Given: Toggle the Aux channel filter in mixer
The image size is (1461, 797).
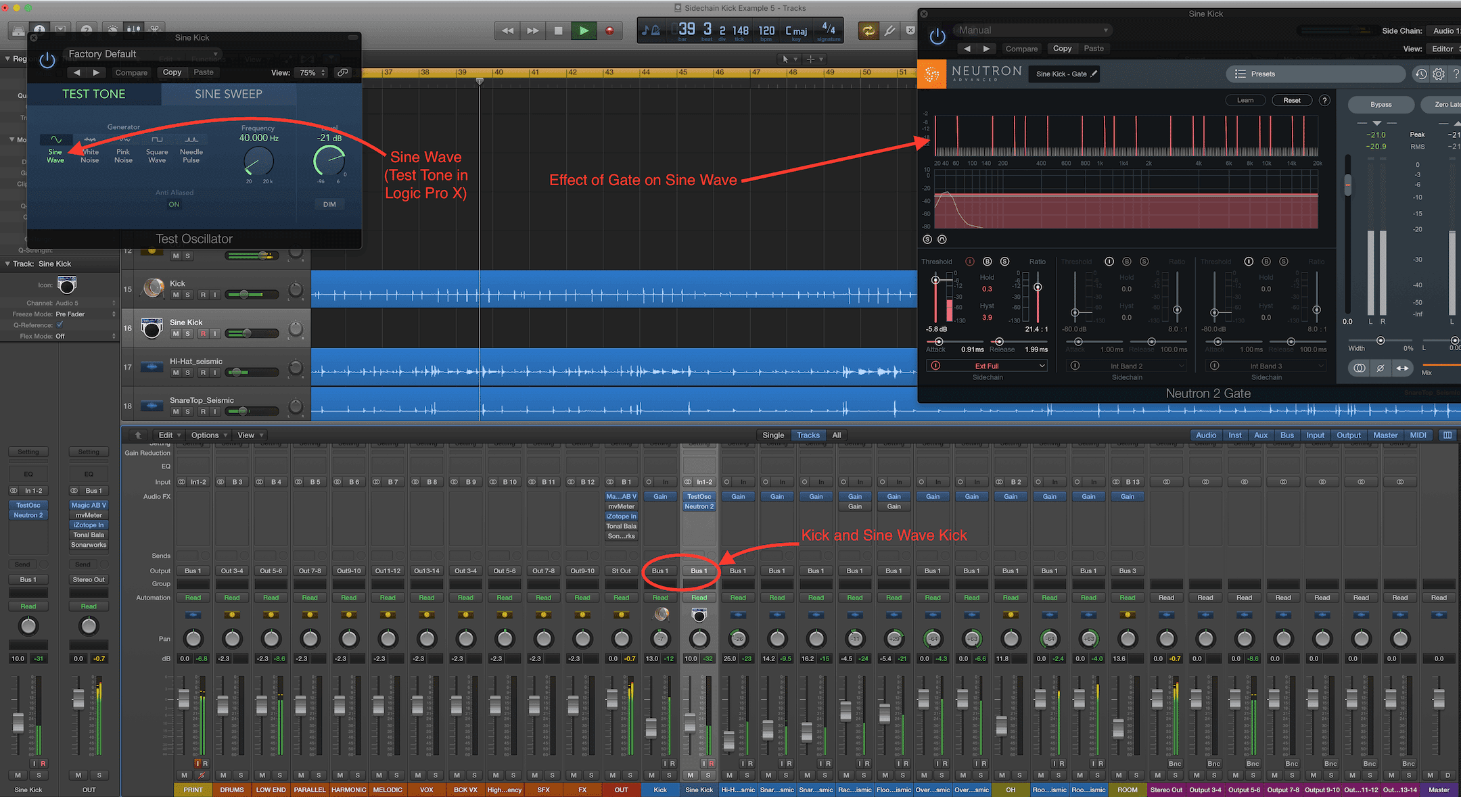Looking at the screenshot, I should (1261, 435).
